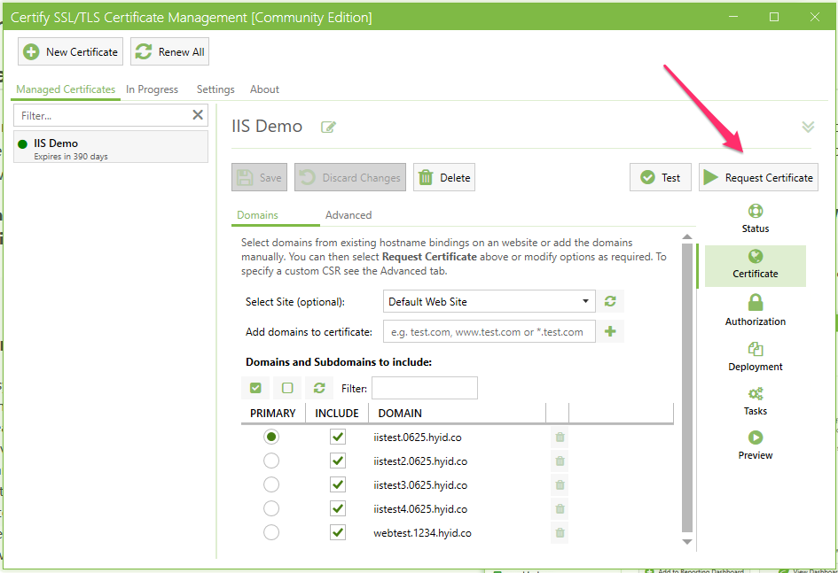
Task: Click Discard Changes
Action: [350, 177]
